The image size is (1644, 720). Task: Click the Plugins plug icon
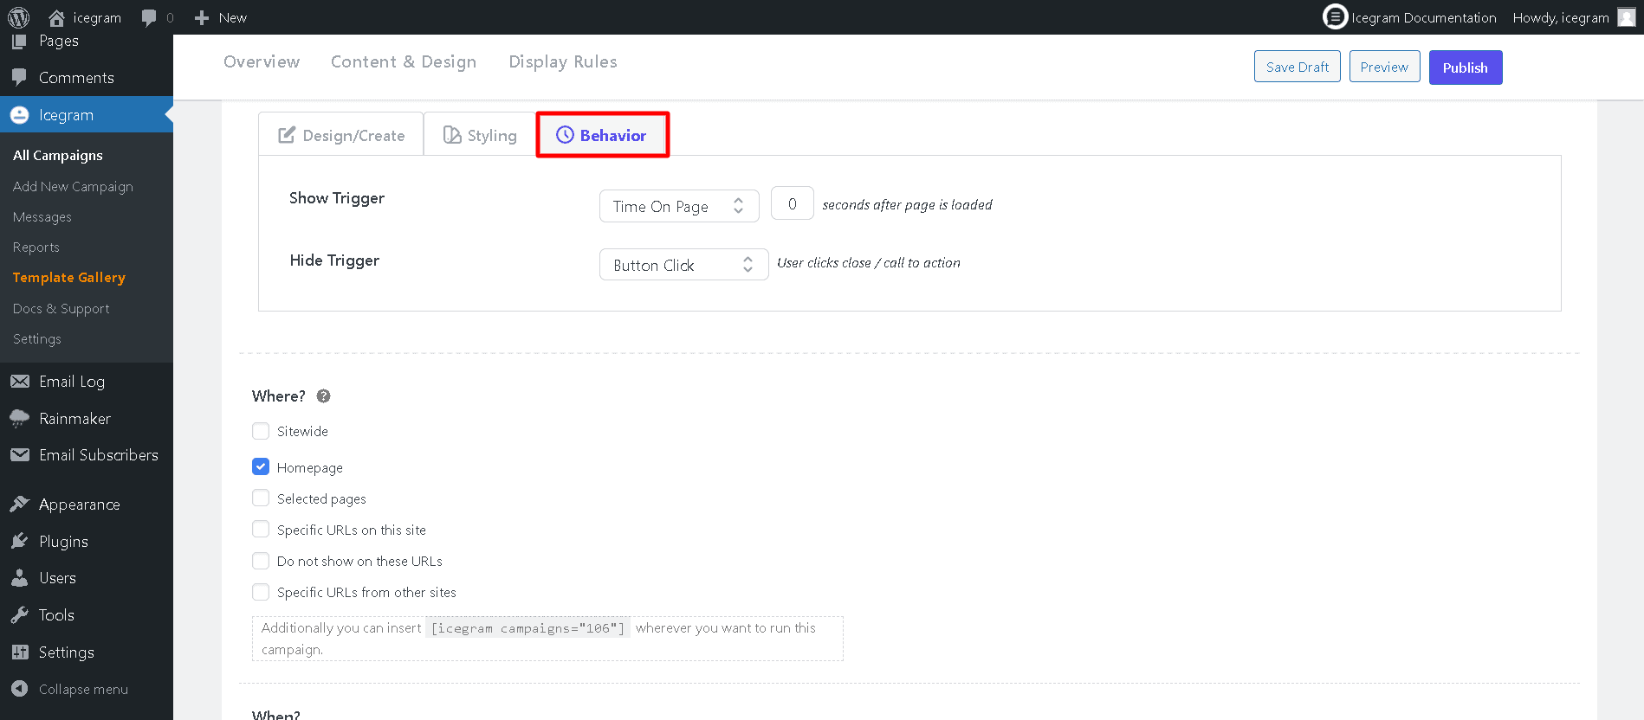click(x=19, y=541)
